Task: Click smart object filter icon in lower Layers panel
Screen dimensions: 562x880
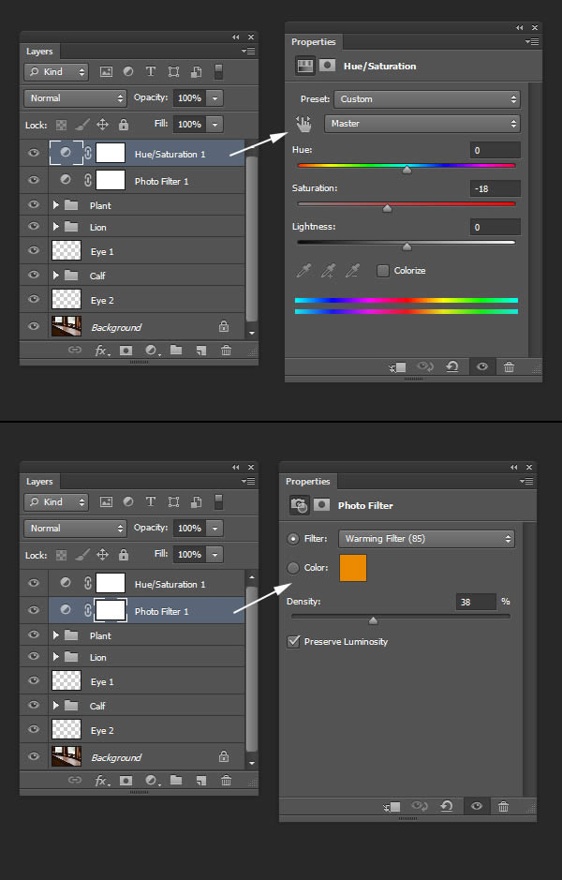Action: [x=196, y=501]
